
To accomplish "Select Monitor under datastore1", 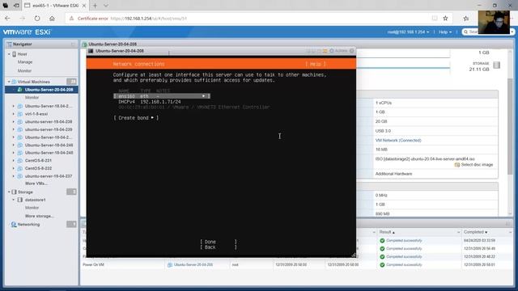I will [x=32, y=208].
